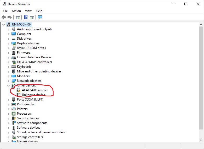Click the Firmware chip icon
The width and height of the screenshot is (204, 149).
point(14,53)
